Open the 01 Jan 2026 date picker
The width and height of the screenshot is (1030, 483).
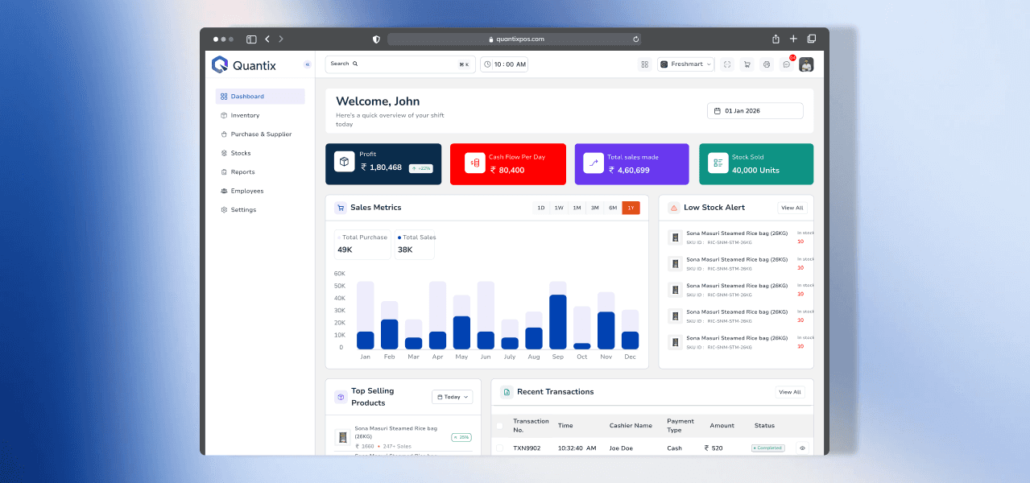coord(755,111)
